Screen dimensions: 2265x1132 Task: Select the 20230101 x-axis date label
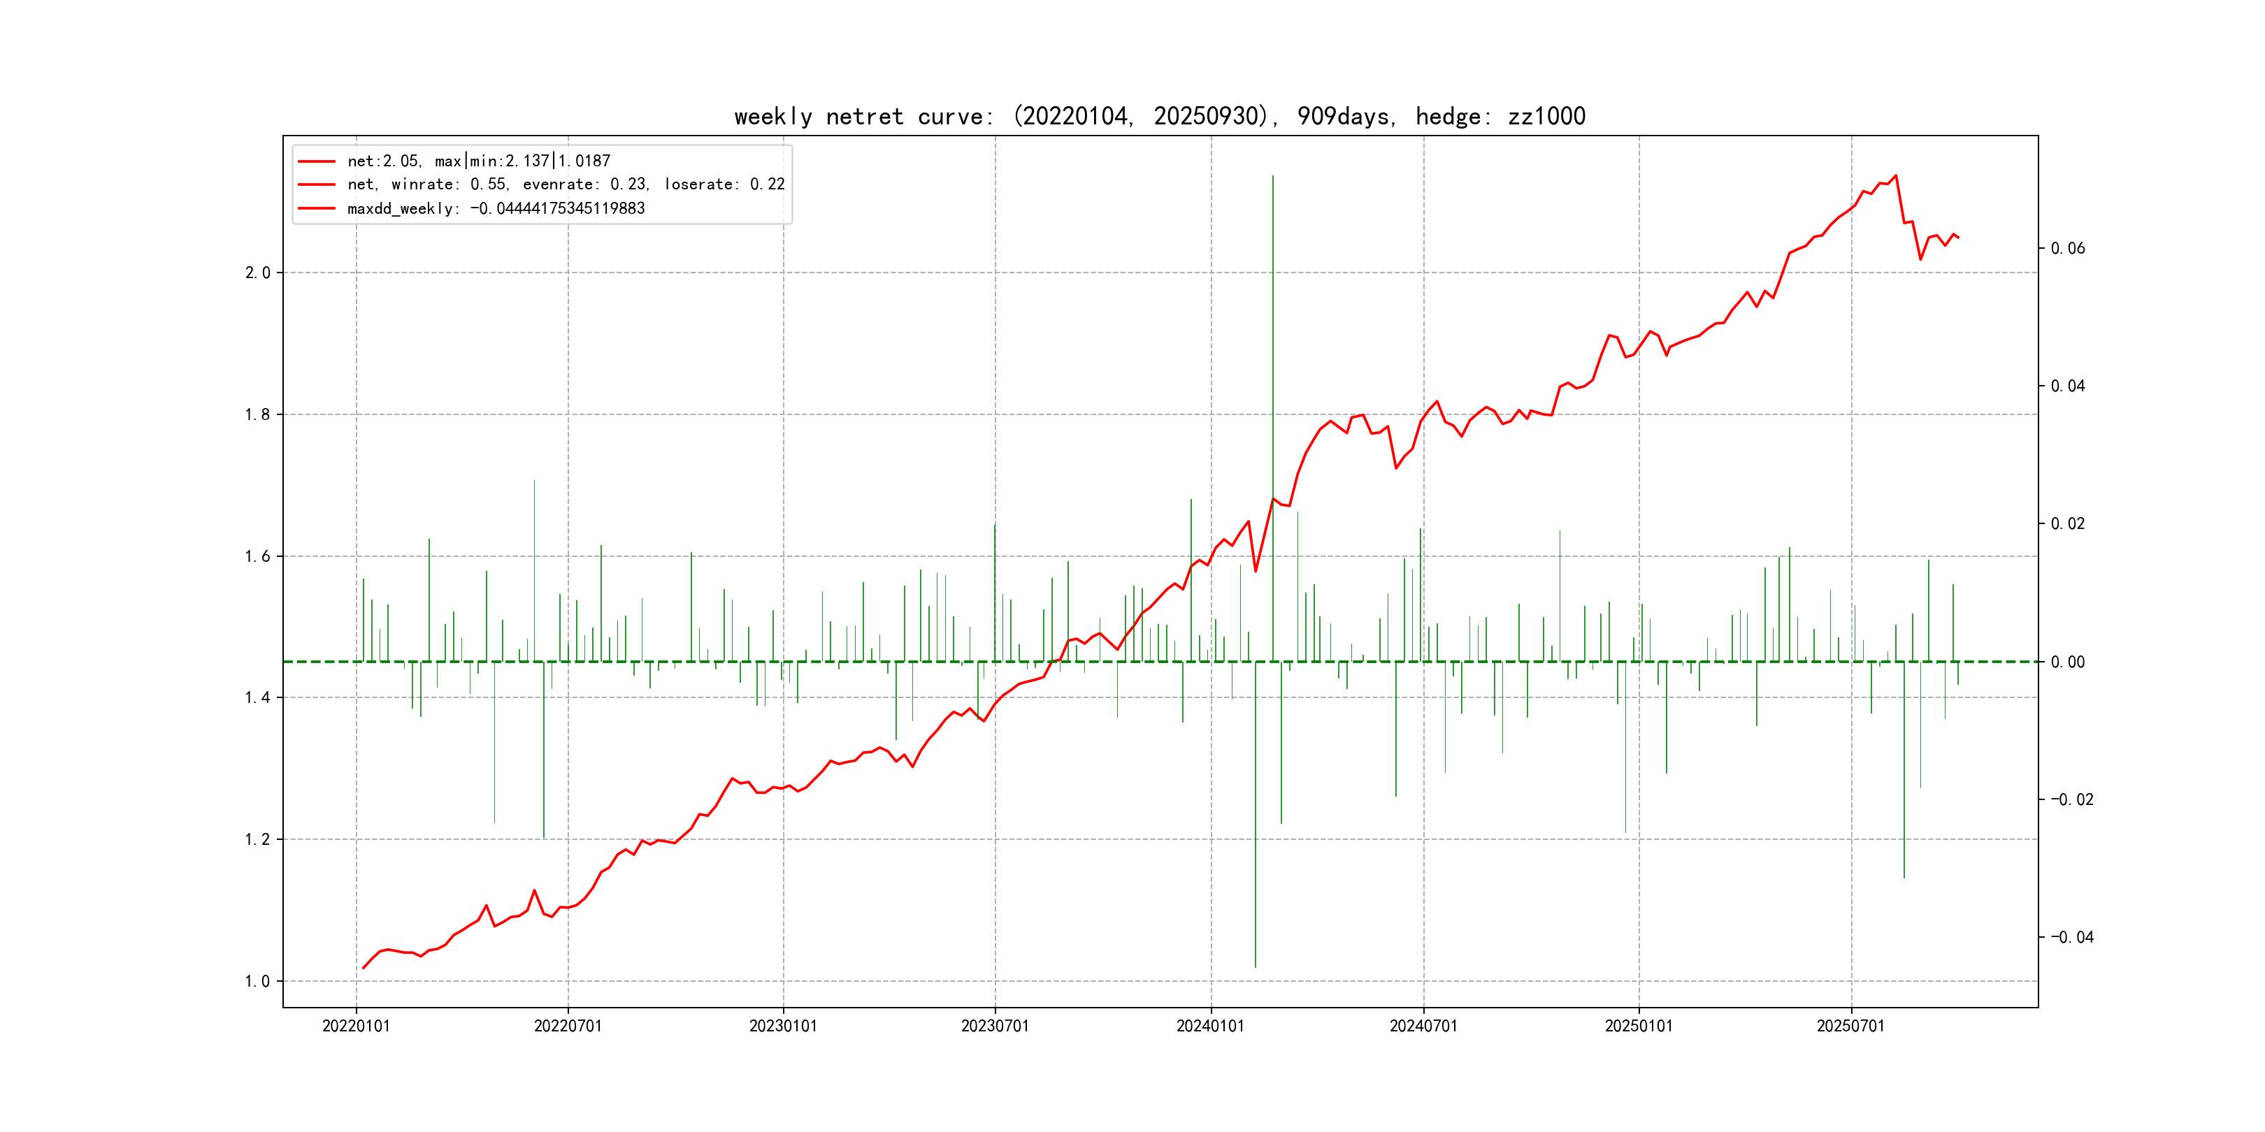[x=782, y=1026]
